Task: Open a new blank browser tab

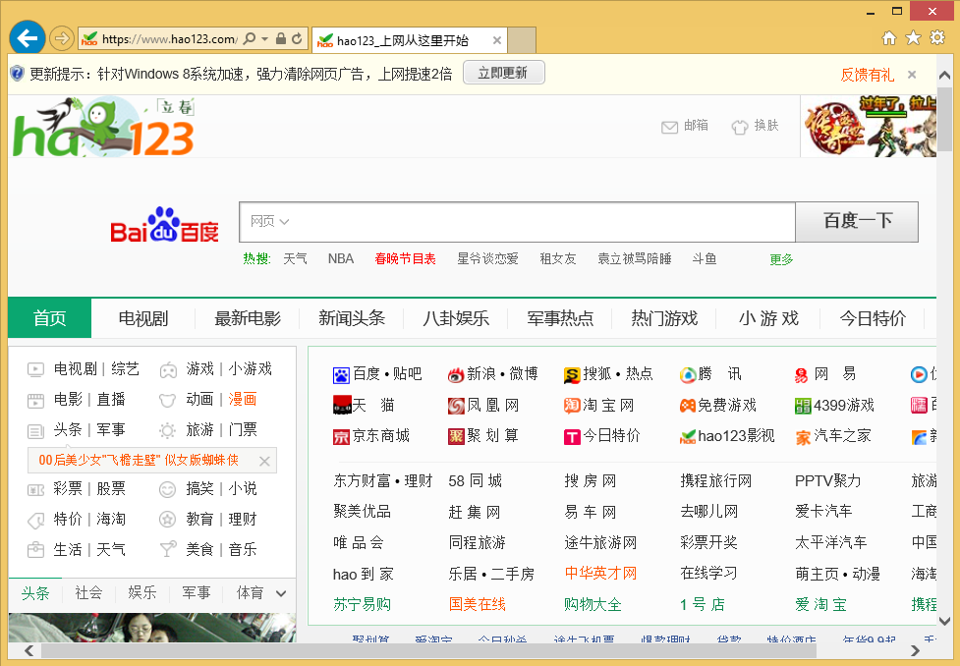Action: (x=522, y=40)
